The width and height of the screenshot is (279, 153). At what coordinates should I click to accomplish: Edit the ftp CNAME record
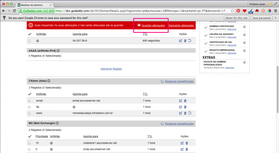tap(181, 107)
